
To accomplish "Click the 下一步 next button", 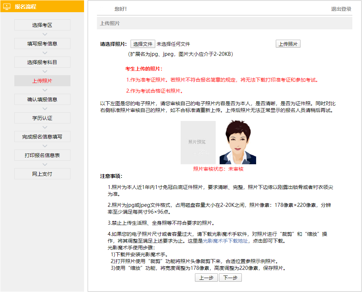I will click(x=230, y=278).
